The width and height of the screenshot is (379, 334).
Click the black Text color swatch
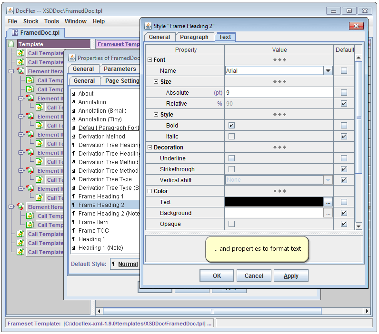[274, 202]
